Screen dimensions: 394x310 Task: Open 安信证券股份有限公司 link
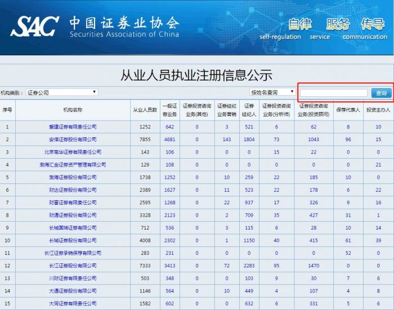[73, 139]
